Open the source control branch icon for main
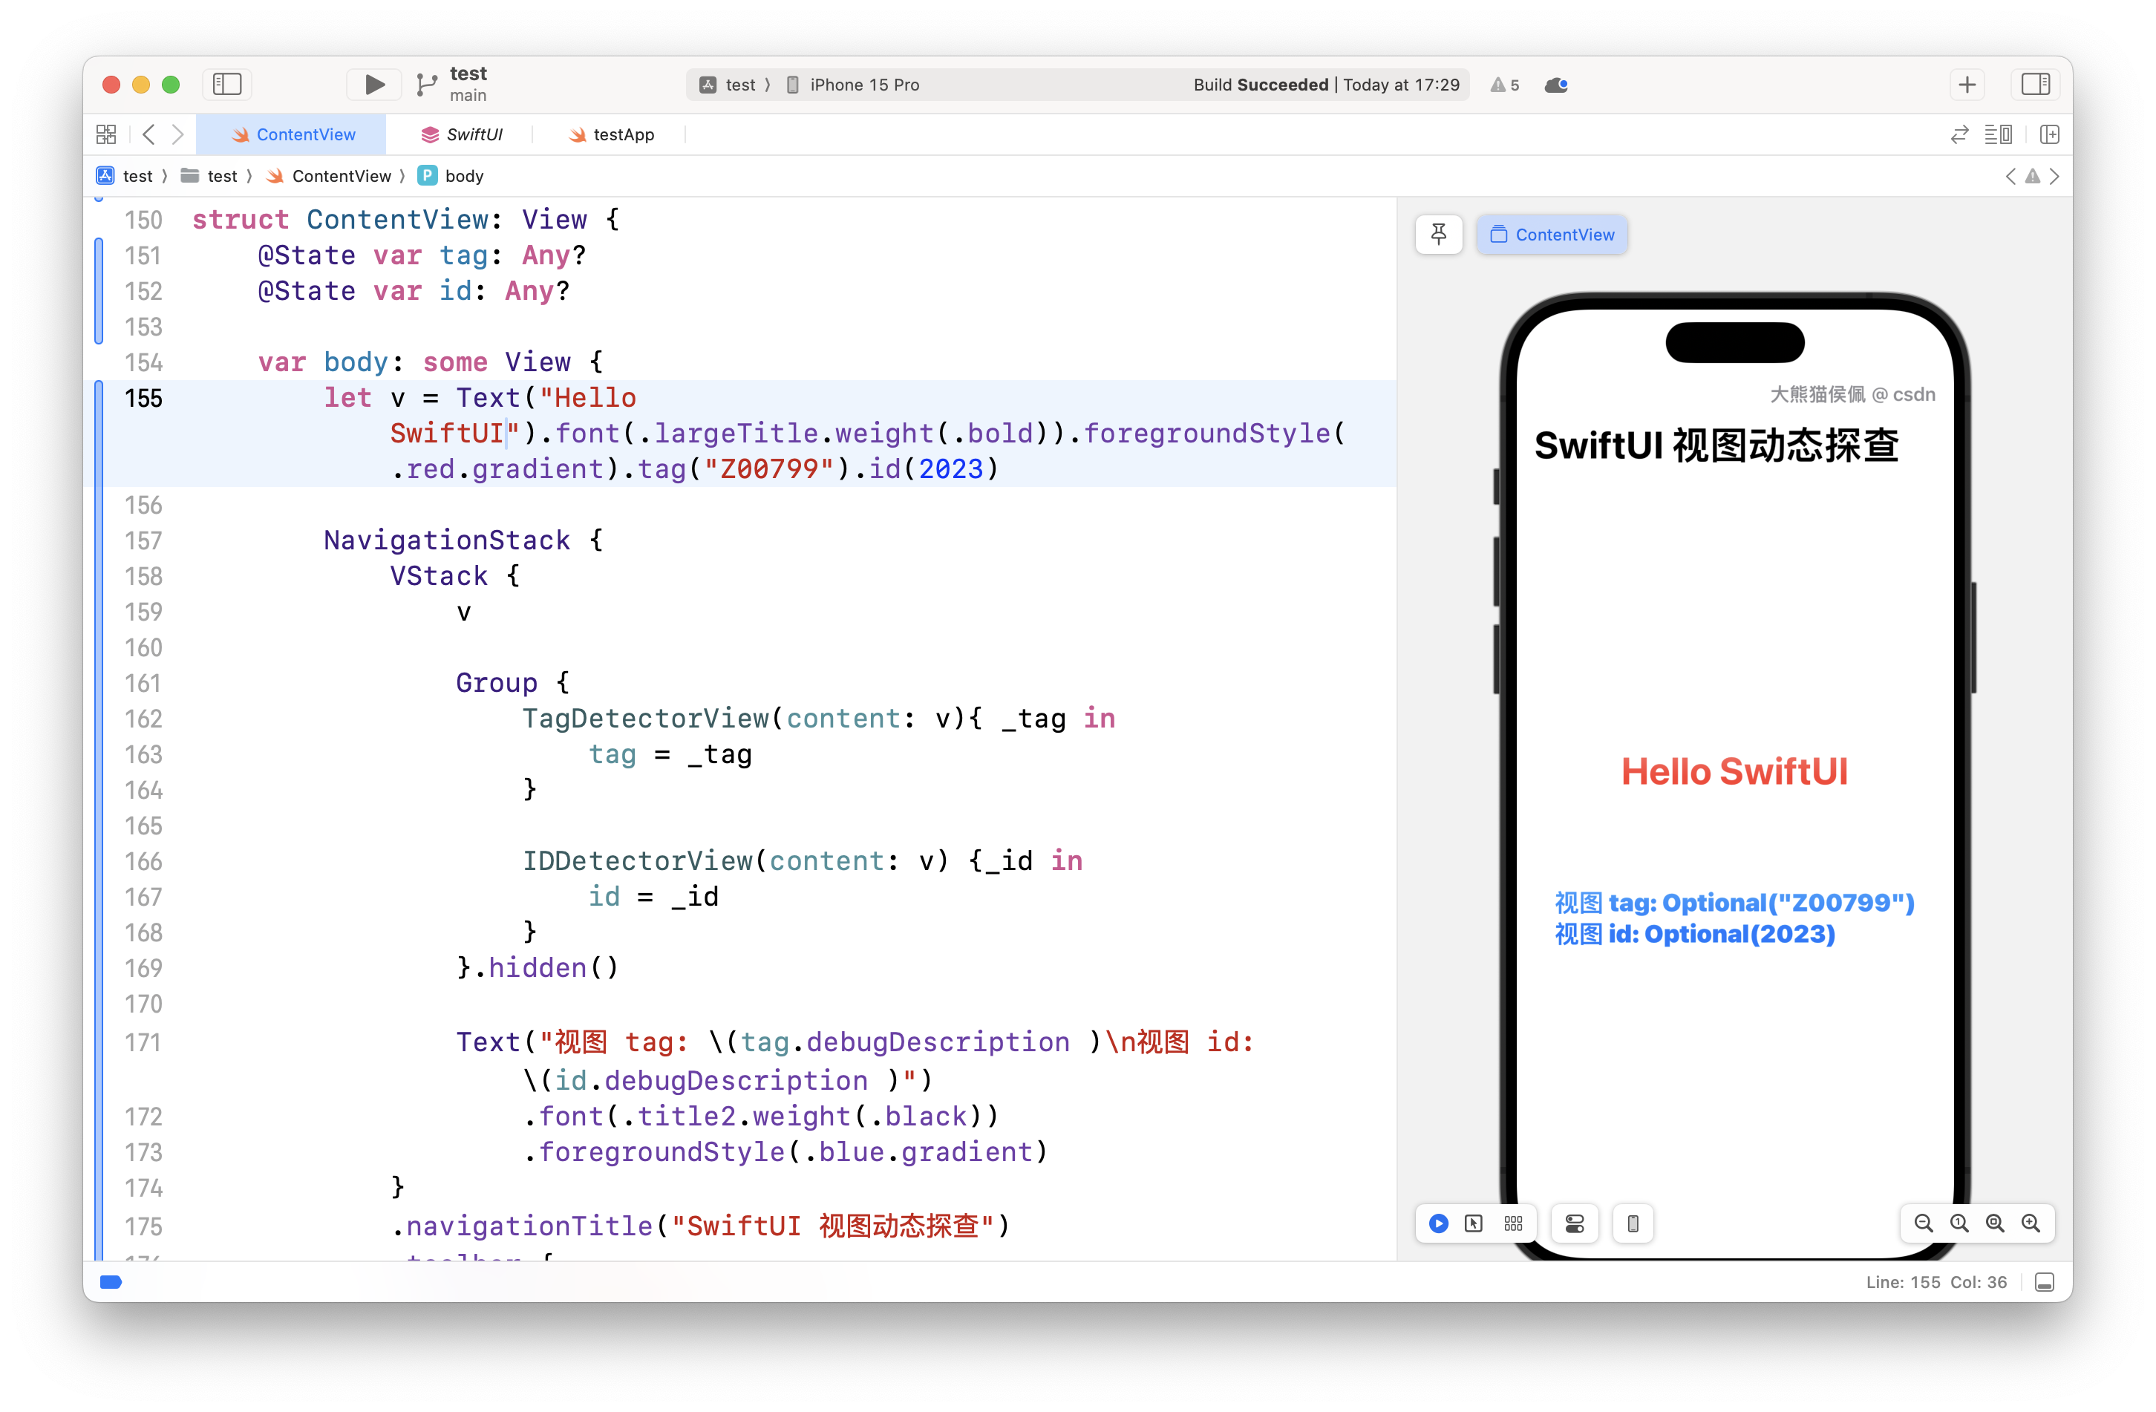 pos(427,83)
